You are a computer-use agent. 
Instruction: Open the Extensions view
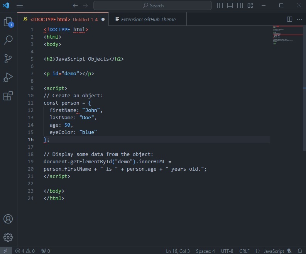click(8, 96)
